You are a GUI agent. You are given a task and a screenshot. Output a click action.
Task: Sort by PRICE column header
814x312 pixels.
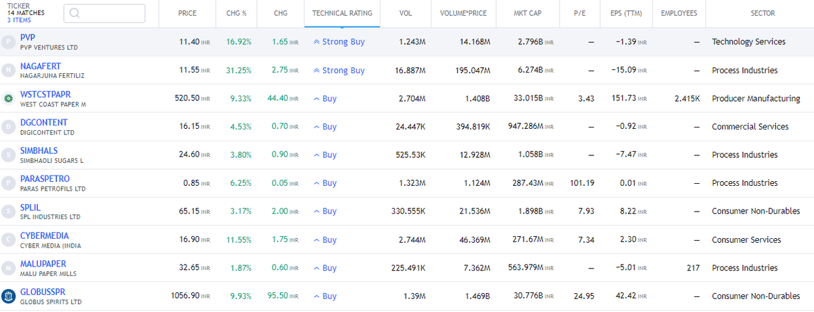tap(188, 14)
